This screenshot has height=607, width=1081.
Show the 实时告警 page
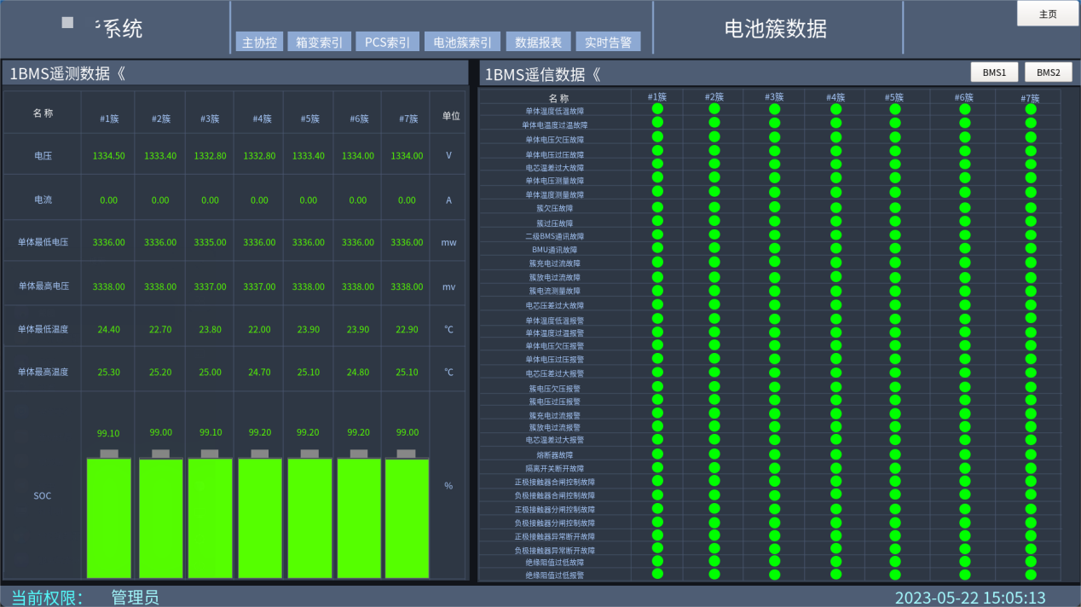point(608,43)
